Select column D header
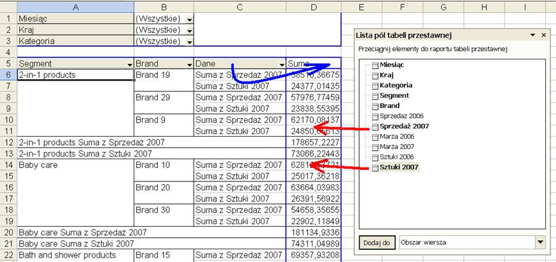The width and height of the screenshot is (556, 262). pos(313,7)
